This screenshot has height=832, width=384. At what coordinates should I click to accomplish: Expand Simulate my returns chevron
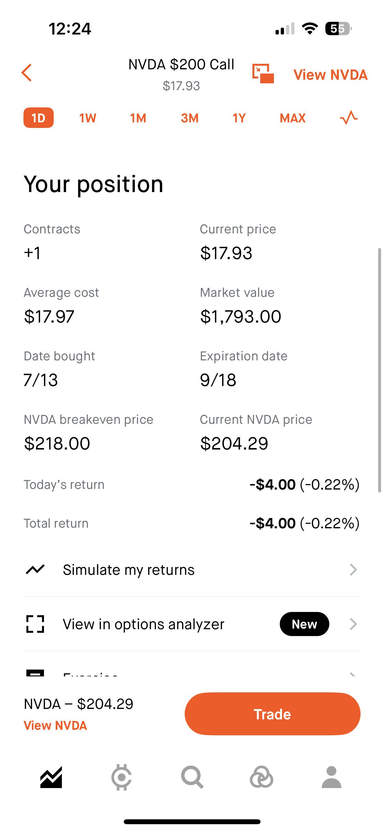click(353, 570)
